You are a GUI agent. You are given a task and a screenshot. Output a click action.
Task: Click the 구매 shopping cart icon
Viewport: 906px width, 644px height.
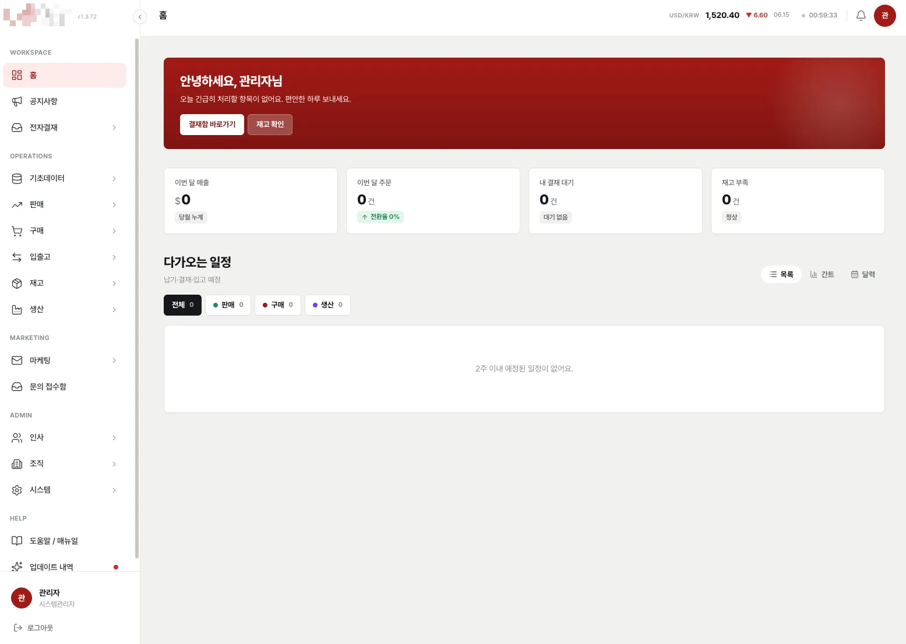click(17, 231)
